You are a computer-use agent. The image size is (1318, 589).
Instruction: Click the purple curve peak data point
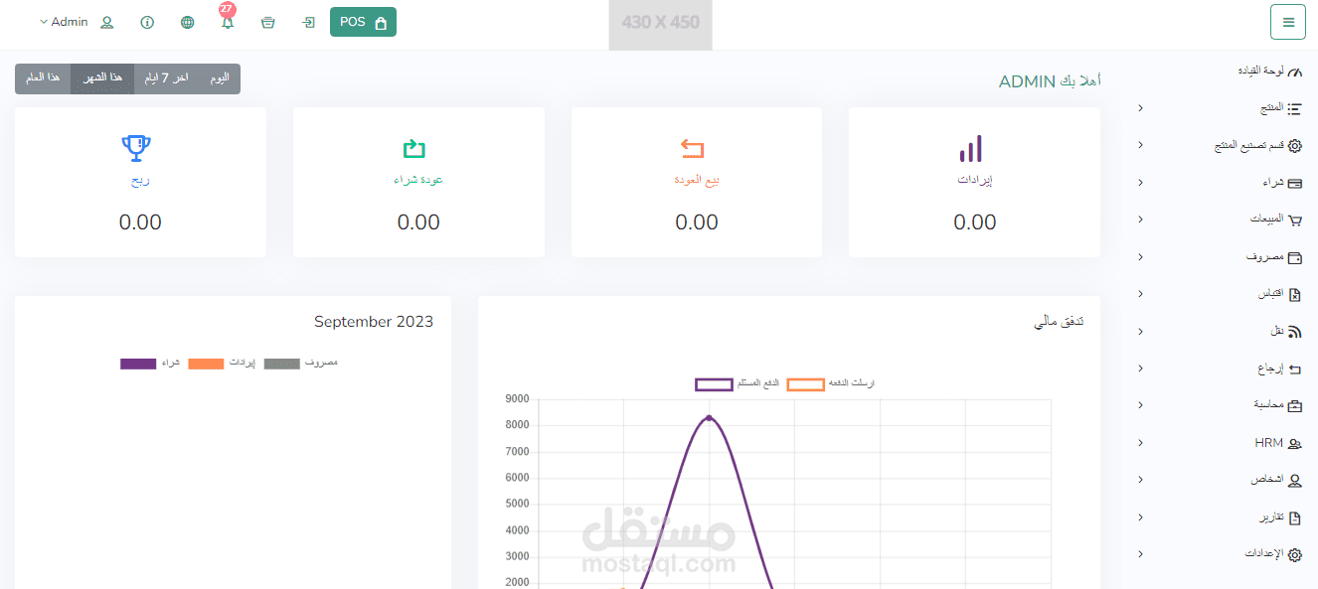coord(709,417)
